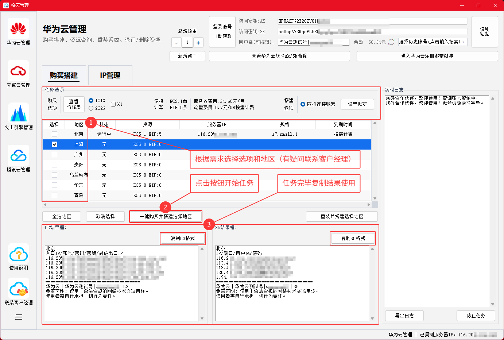Viewport: 504px width, 340px height.
Task: Click 查看华为云获取Ak/Sk教程 button
Action: pos(279,56)
